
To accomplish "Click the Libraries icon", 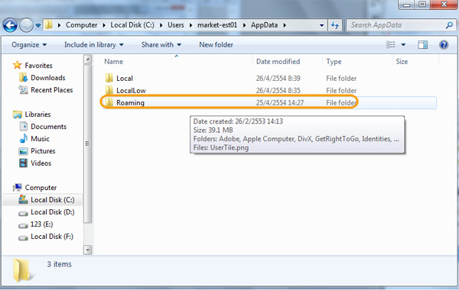I will 18,114.
